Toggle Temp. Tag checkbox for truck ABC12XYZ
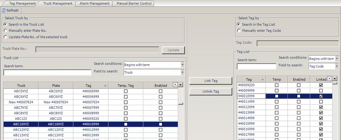Image resolution: width=341 pixels, height=140 pixels. click(x=126, y=129)
